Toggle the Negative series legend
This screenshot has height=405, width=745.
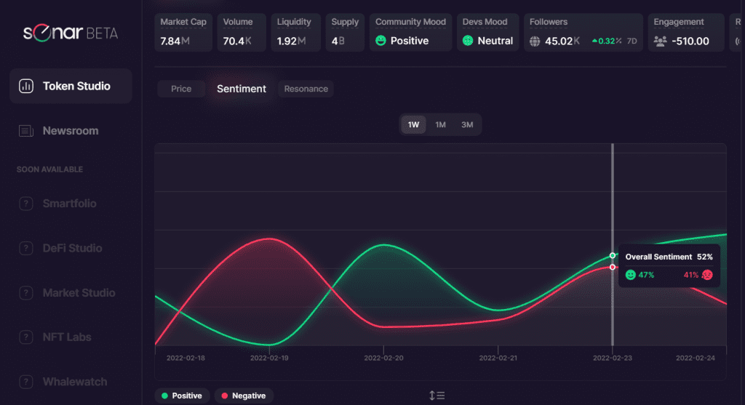[x=244, y=396]
